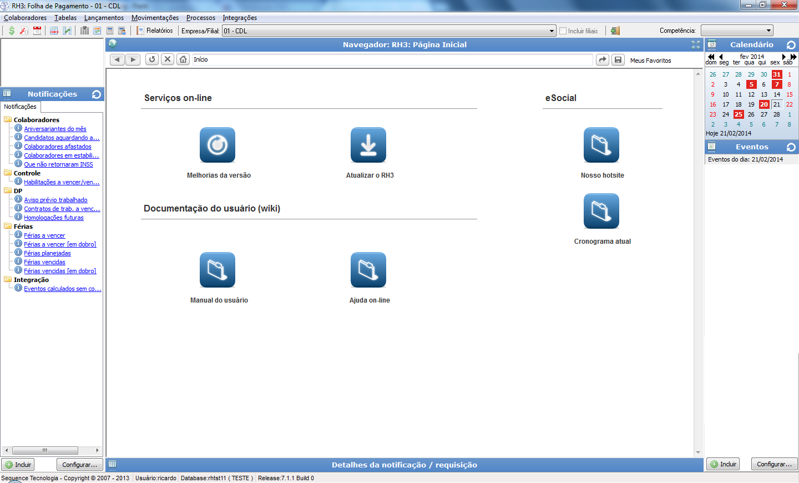The width and height of the screenshot is (799, 483).
Task: Open the Empresa/Filial dropdown
Action: 552,31
